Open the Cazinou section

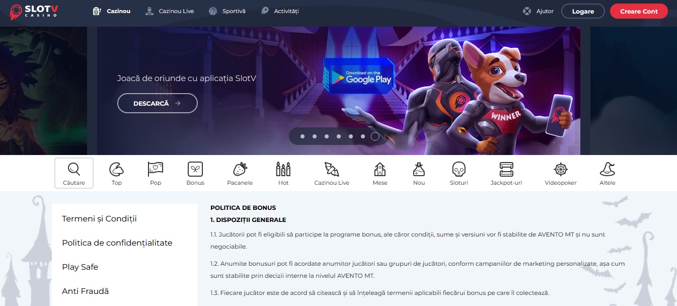coord(112,11)
